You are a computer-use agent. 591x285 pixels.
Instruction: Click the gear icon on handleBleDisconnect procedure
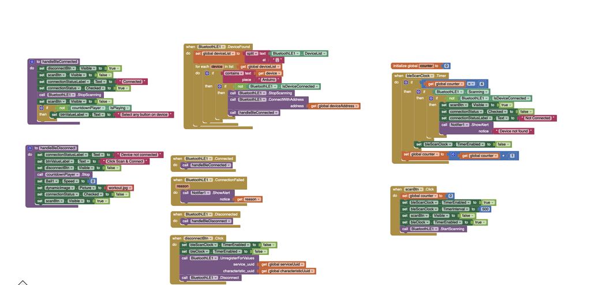tap(30, 148)
